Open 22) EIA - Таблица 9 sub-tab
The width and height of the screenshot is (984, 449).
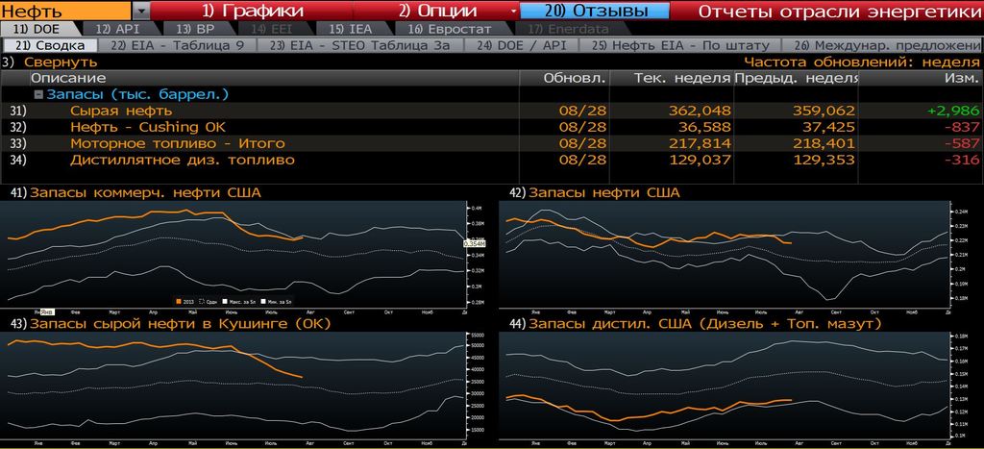pyautogui.click(x=177, y=45)
